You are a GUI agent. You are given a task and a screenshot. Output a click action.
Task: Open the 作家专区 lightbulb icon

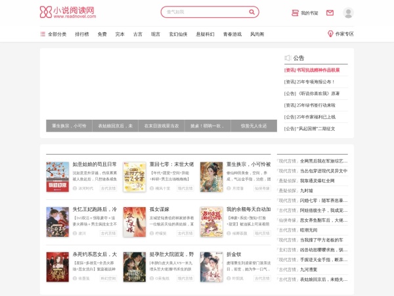(x=330, y=34)
